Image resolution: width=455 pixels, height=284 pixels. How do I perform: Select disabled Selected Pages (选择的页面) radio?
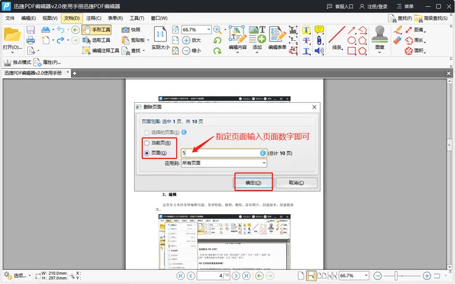point(147,132)
